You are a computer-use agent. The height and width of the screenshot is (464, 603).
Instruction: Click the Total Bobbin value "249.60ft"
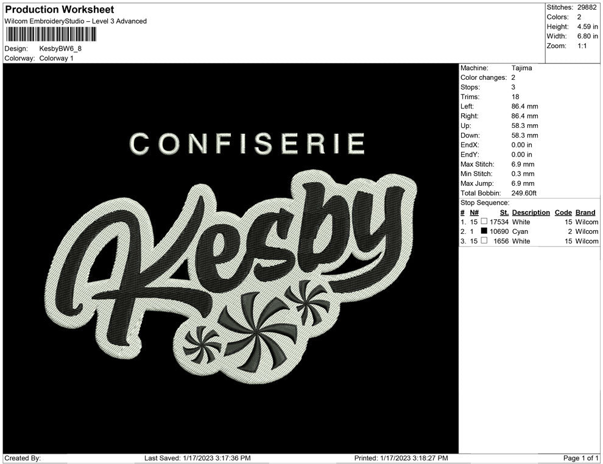(524, 193)
